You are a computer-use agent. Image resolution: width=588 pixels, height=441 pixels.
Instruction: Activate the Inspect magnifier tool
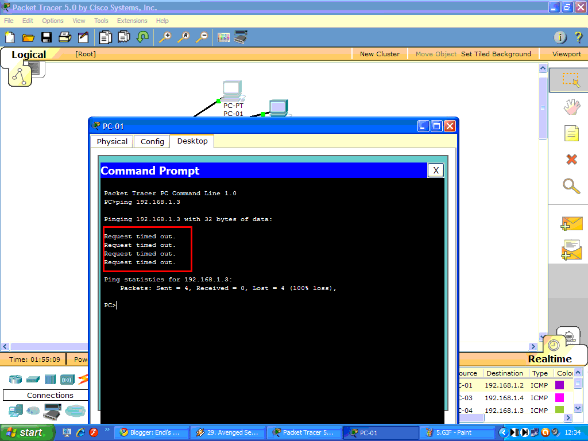click(571, 186)
